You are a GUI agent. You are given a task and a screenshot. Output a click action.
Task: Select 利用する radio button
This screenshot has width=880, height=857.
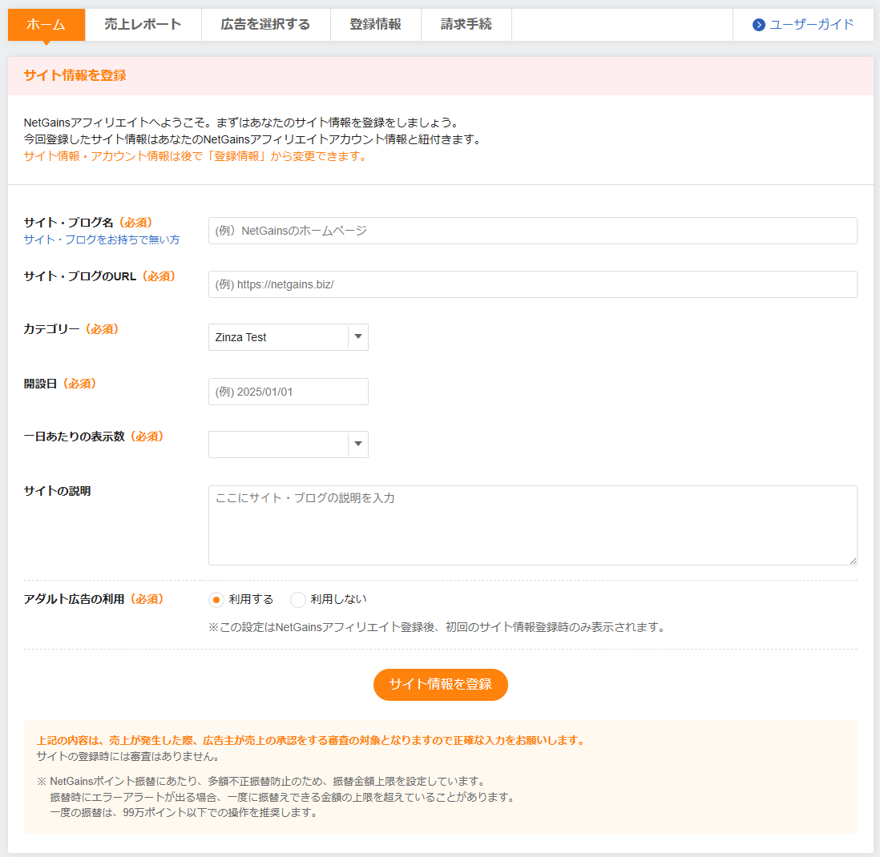216,600
